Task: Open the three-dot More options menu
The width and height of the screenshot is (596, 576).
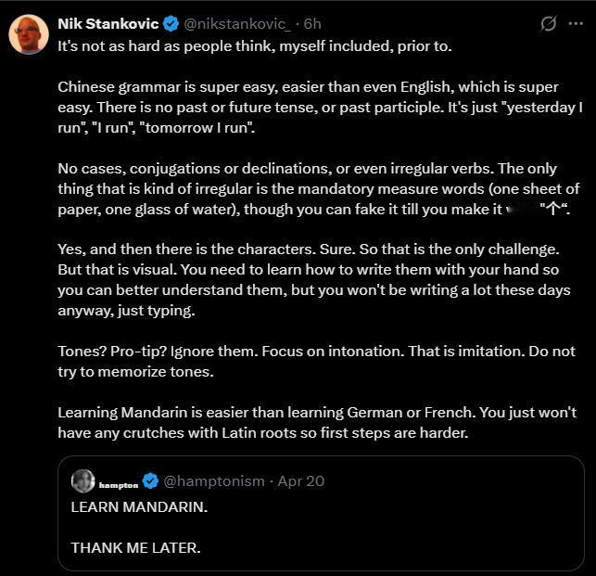Action: 577,24
